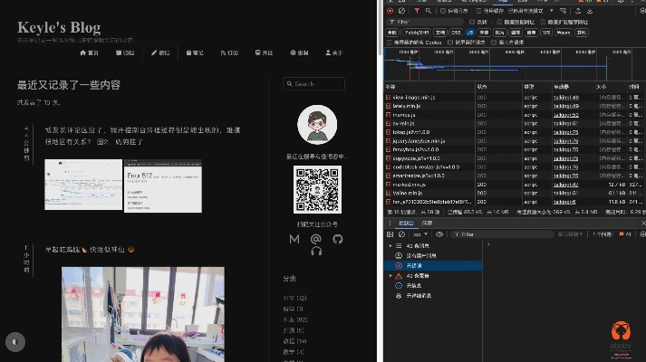Click the email @ icon in sidebar
The image size is (646, 362).
coord(316,239)
